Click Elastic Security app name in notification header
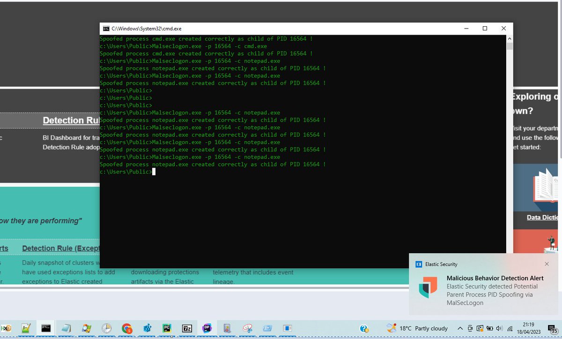 [x=441, y=264]
